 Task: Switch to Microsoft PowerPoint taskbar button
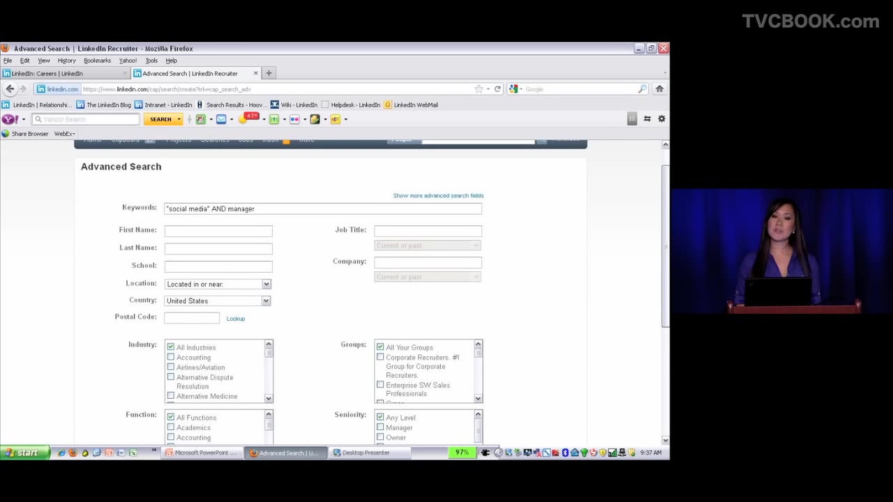pos(202,452)
